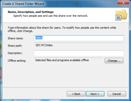
Task: Click the "Share name:" label
Action: [x=16, y=38]
